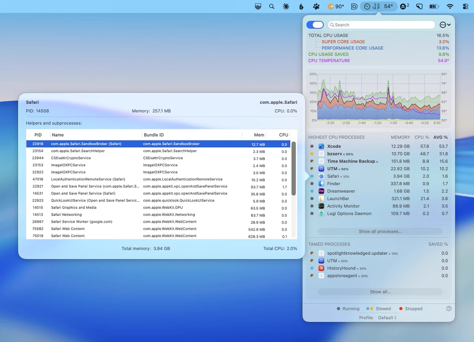Click the Dreamweaver icon in process list
Screen dimensions: 474x342
[x=321, y=191]
